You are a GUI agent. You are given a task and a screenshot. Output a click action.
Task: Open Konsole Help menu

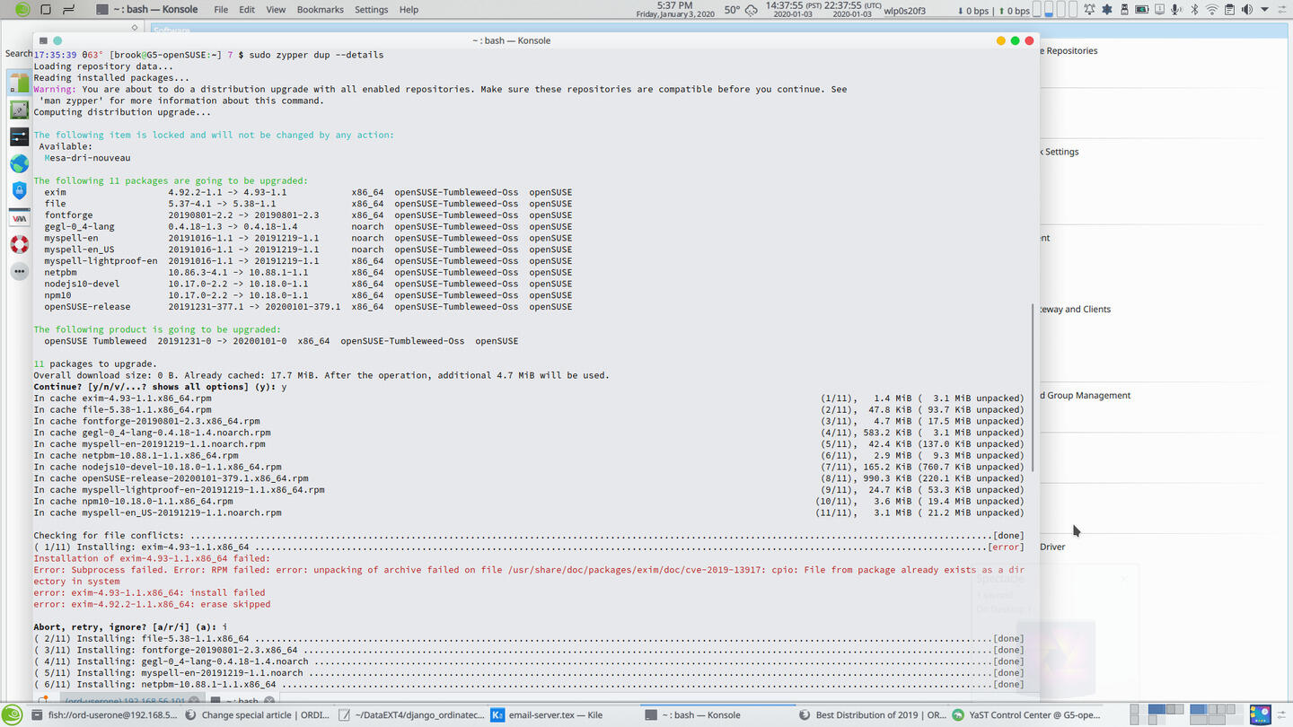tap(409, 10)
